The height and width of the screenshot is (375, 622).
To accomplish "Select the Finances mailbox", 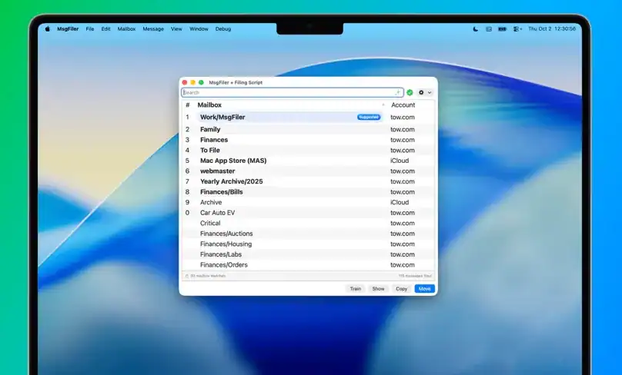I will coord(308,140).
